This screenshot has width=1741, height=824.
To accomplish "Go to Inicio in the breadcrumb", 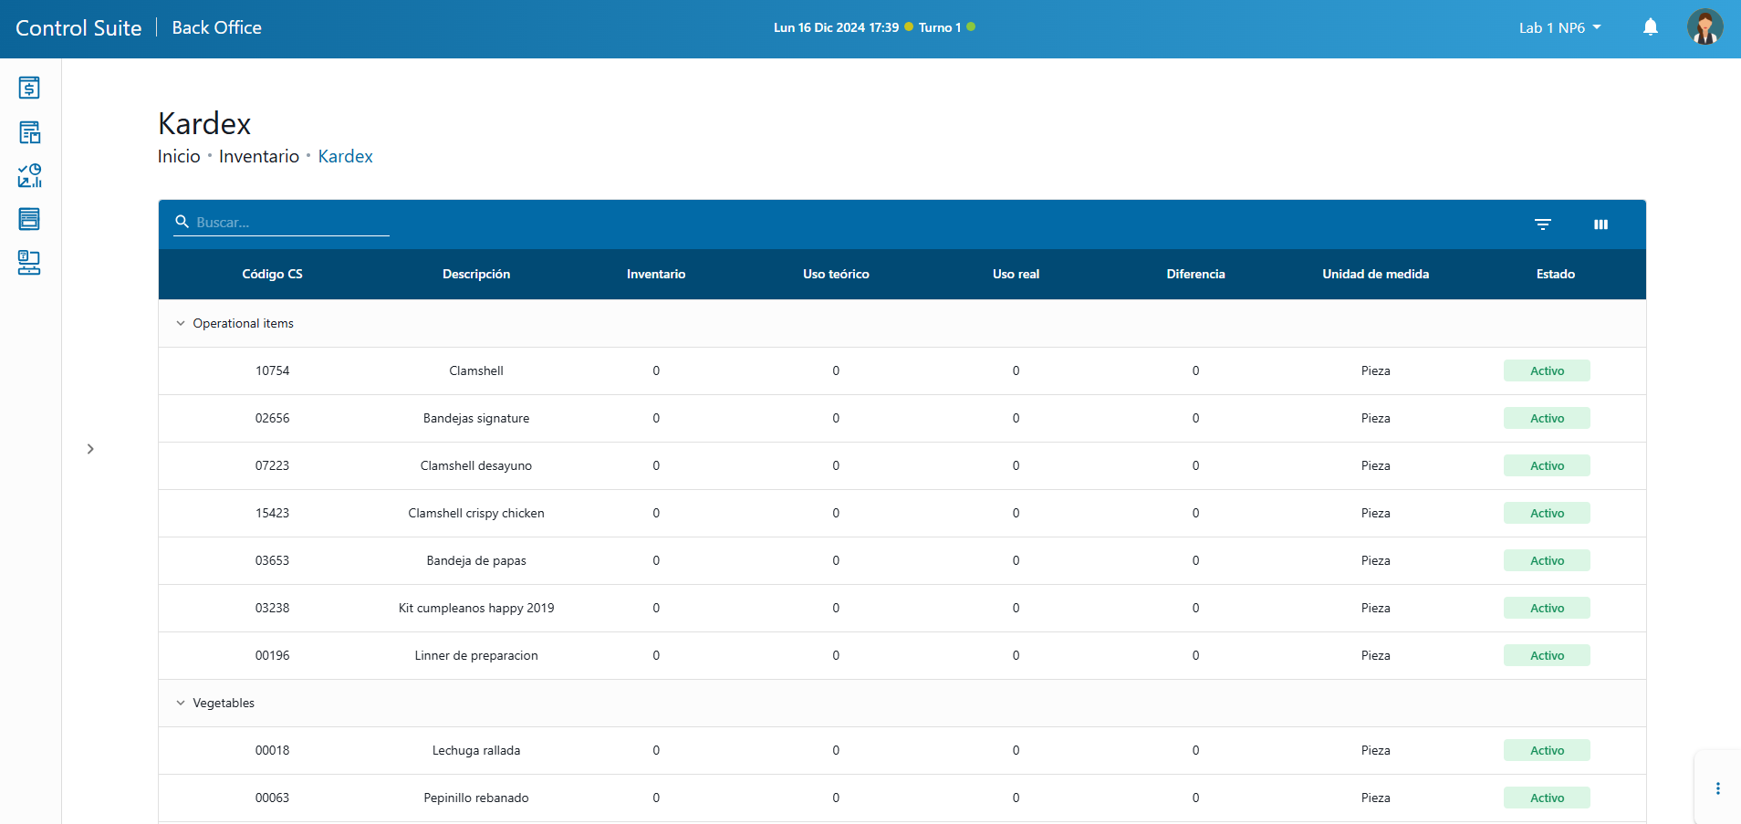I will click(x=179, y=157).
